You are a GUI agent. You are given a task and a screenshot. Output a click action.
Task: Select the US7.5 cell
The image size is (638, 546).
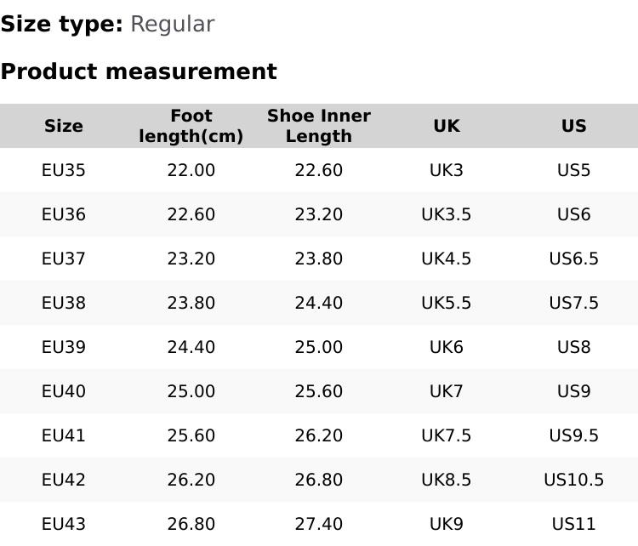[574, 303]
